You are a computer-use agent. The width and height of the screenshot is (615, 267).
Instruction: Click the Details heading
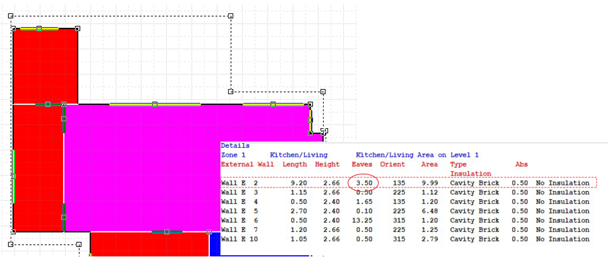coord(235,145)
